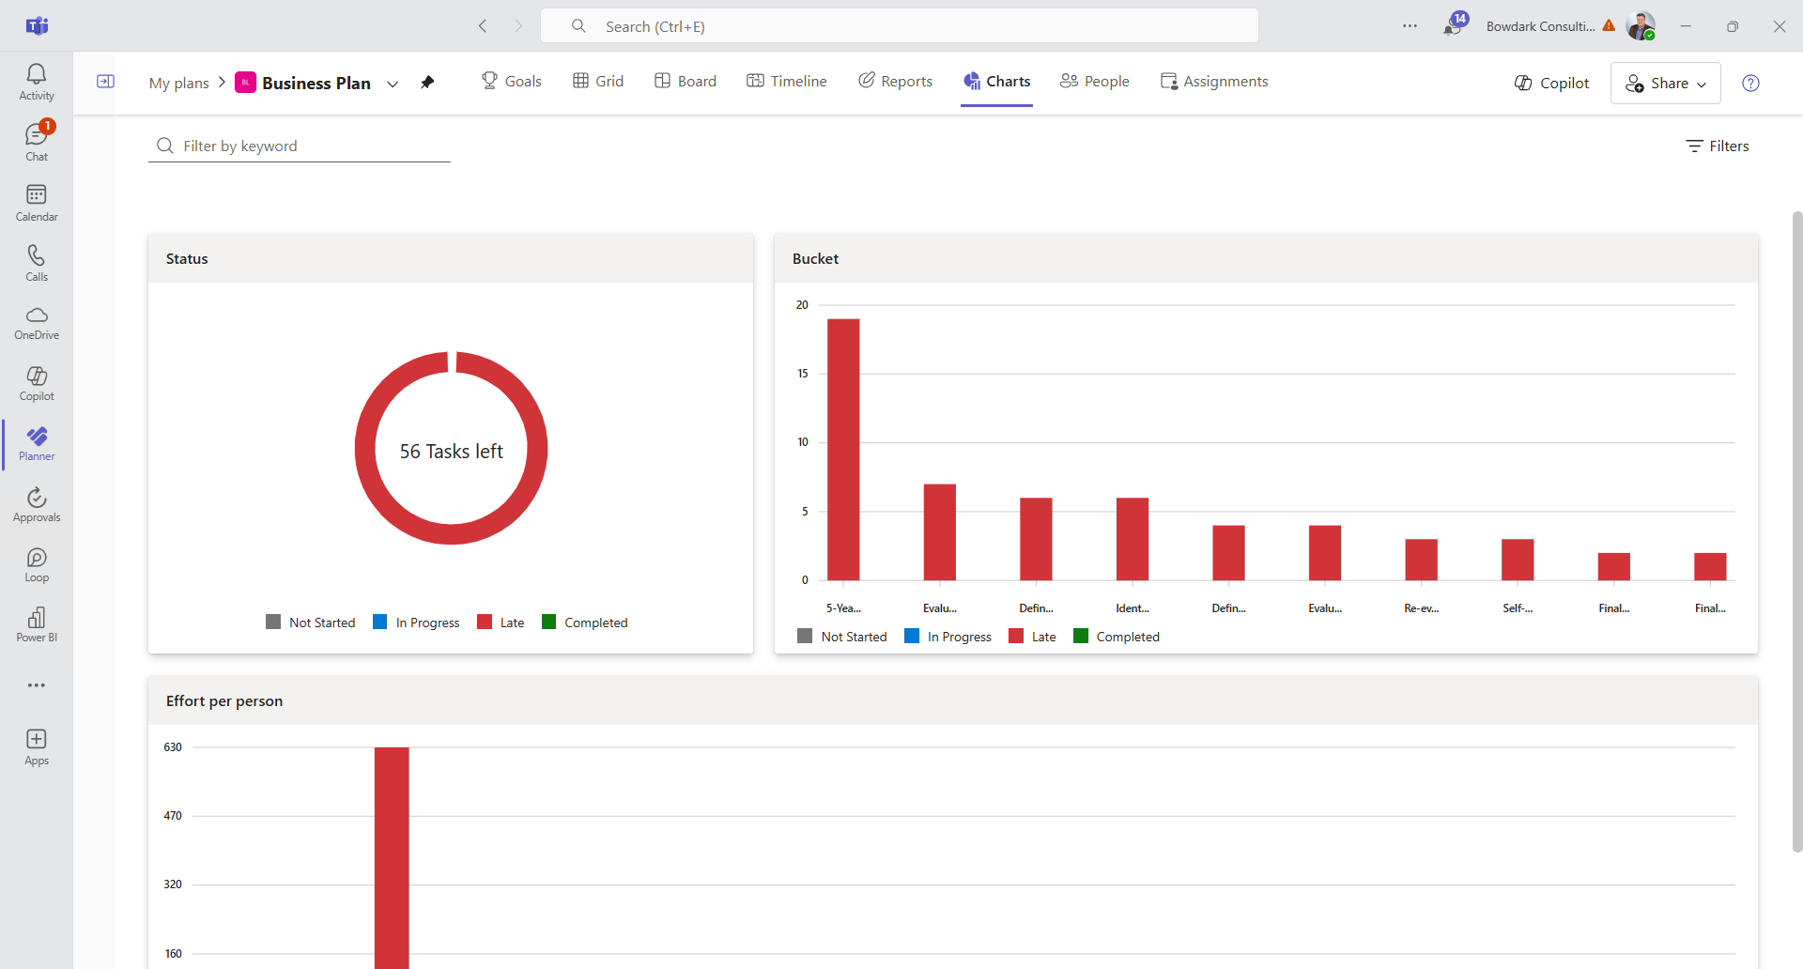
Task: Open the help question mark icon
Action: coord(1750,83)
